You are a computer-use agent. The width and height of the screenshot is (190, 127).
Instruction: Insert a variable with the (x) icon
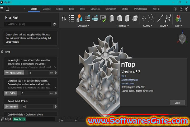coord(64,18)
